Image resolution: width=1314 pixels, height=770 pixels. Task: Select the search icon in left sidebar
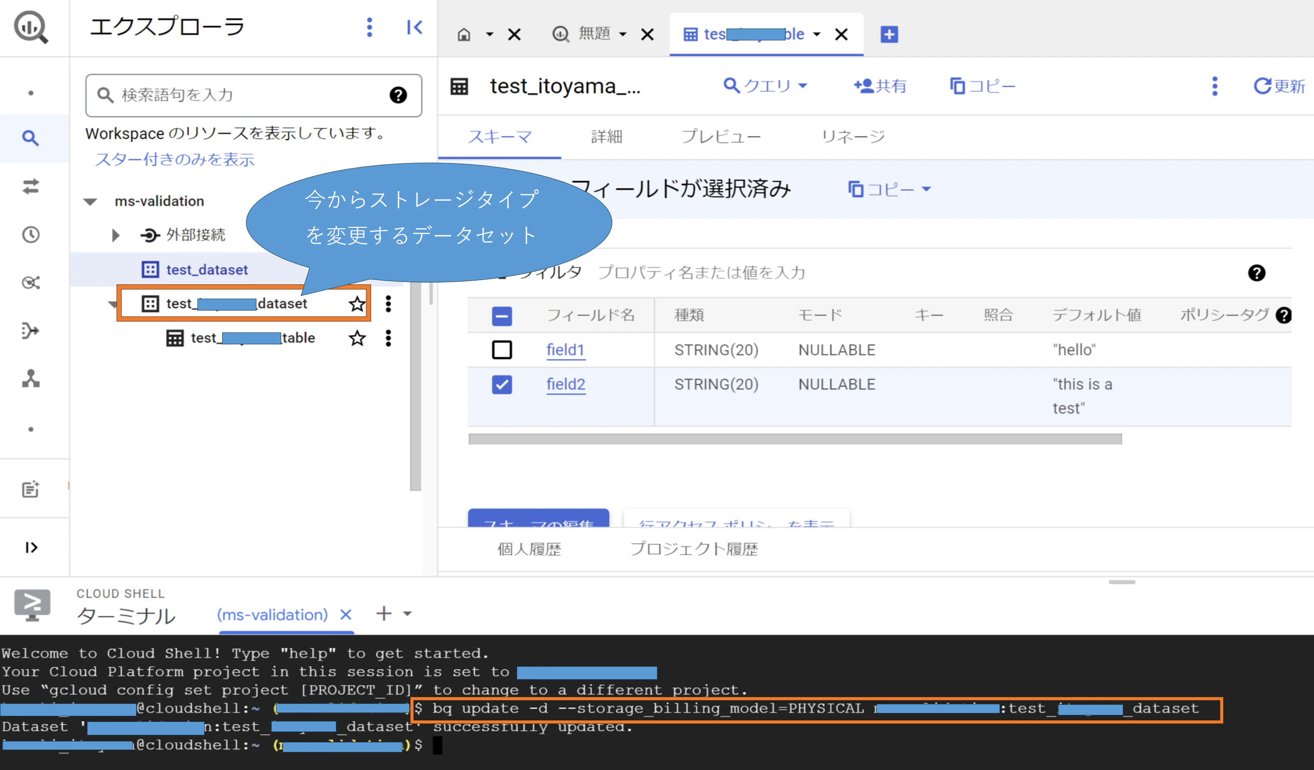click(31, 138)
